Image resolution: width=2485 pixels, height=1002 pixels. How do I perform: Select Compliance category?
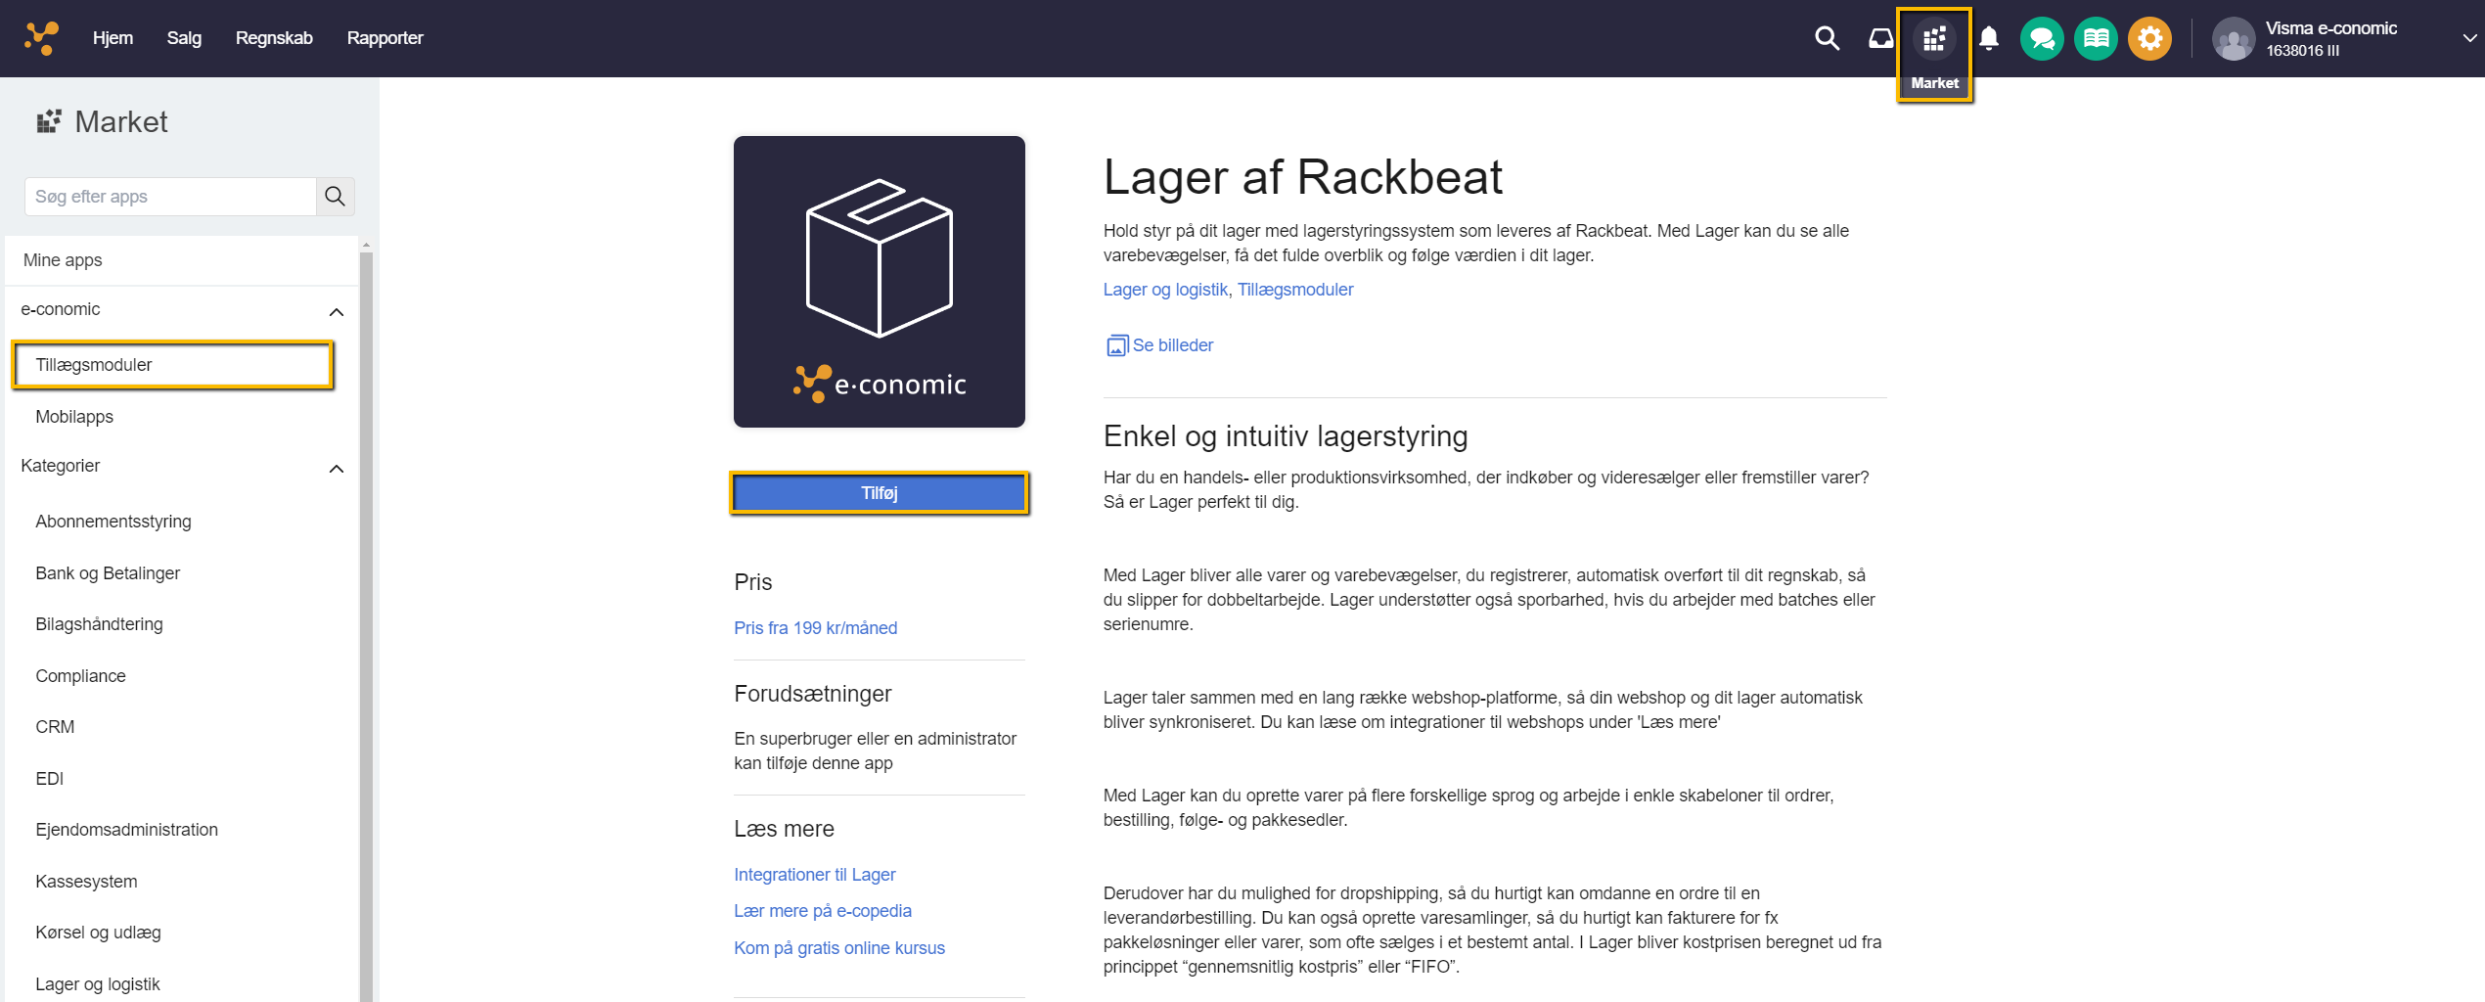point(80,676)
